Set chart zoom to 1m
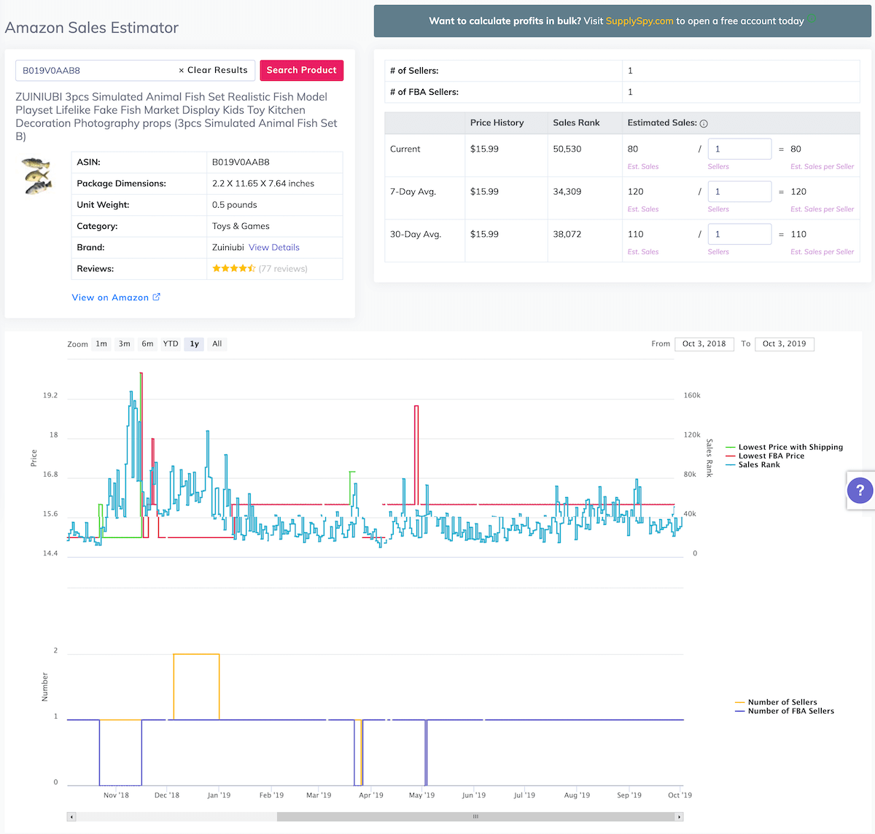875x834 pixels. click(x=101, y=344)
